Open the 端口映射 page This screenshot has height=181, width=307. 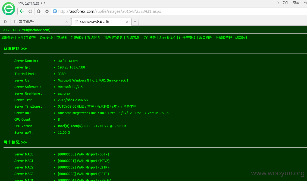[242, 38]
